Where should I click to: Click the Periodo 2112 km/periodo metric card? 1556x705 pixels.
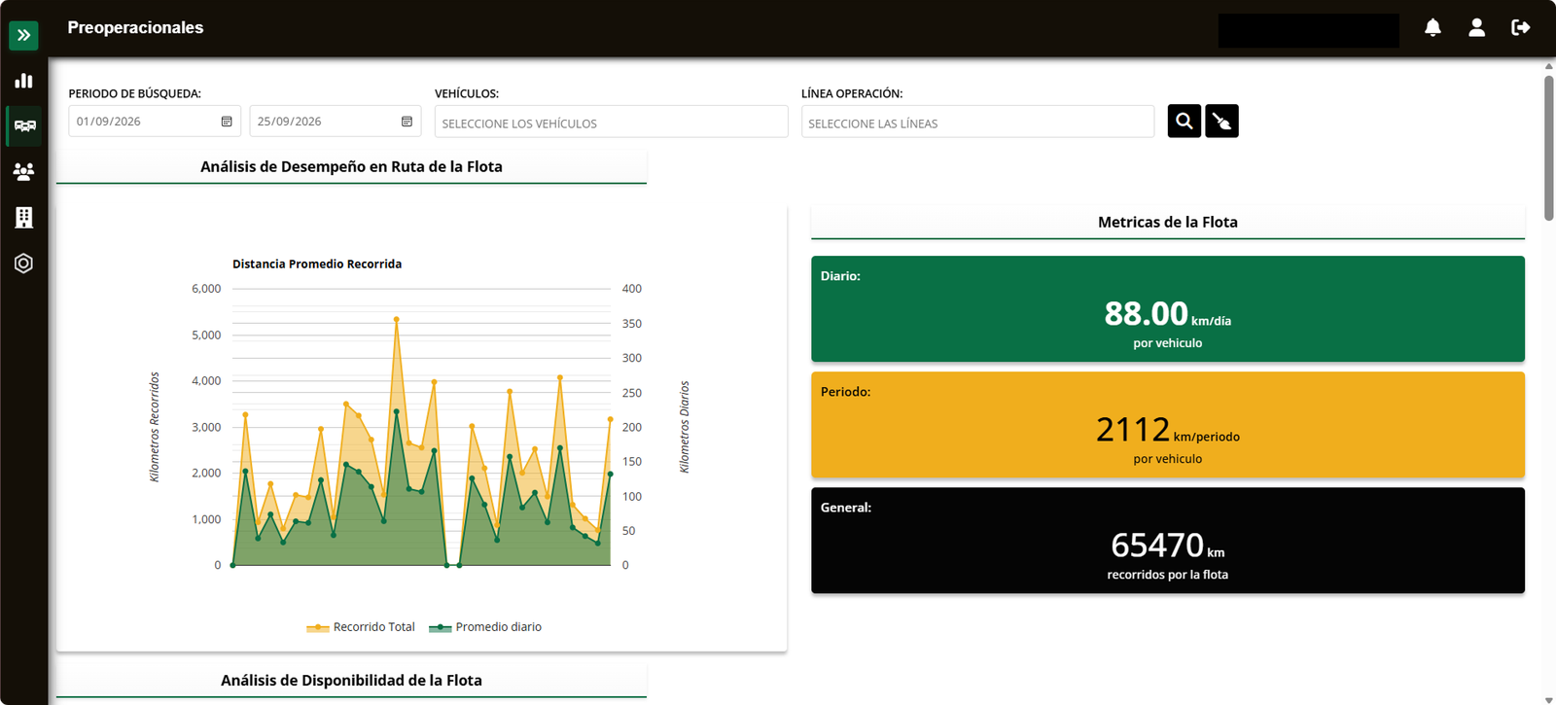point(1168,425)
